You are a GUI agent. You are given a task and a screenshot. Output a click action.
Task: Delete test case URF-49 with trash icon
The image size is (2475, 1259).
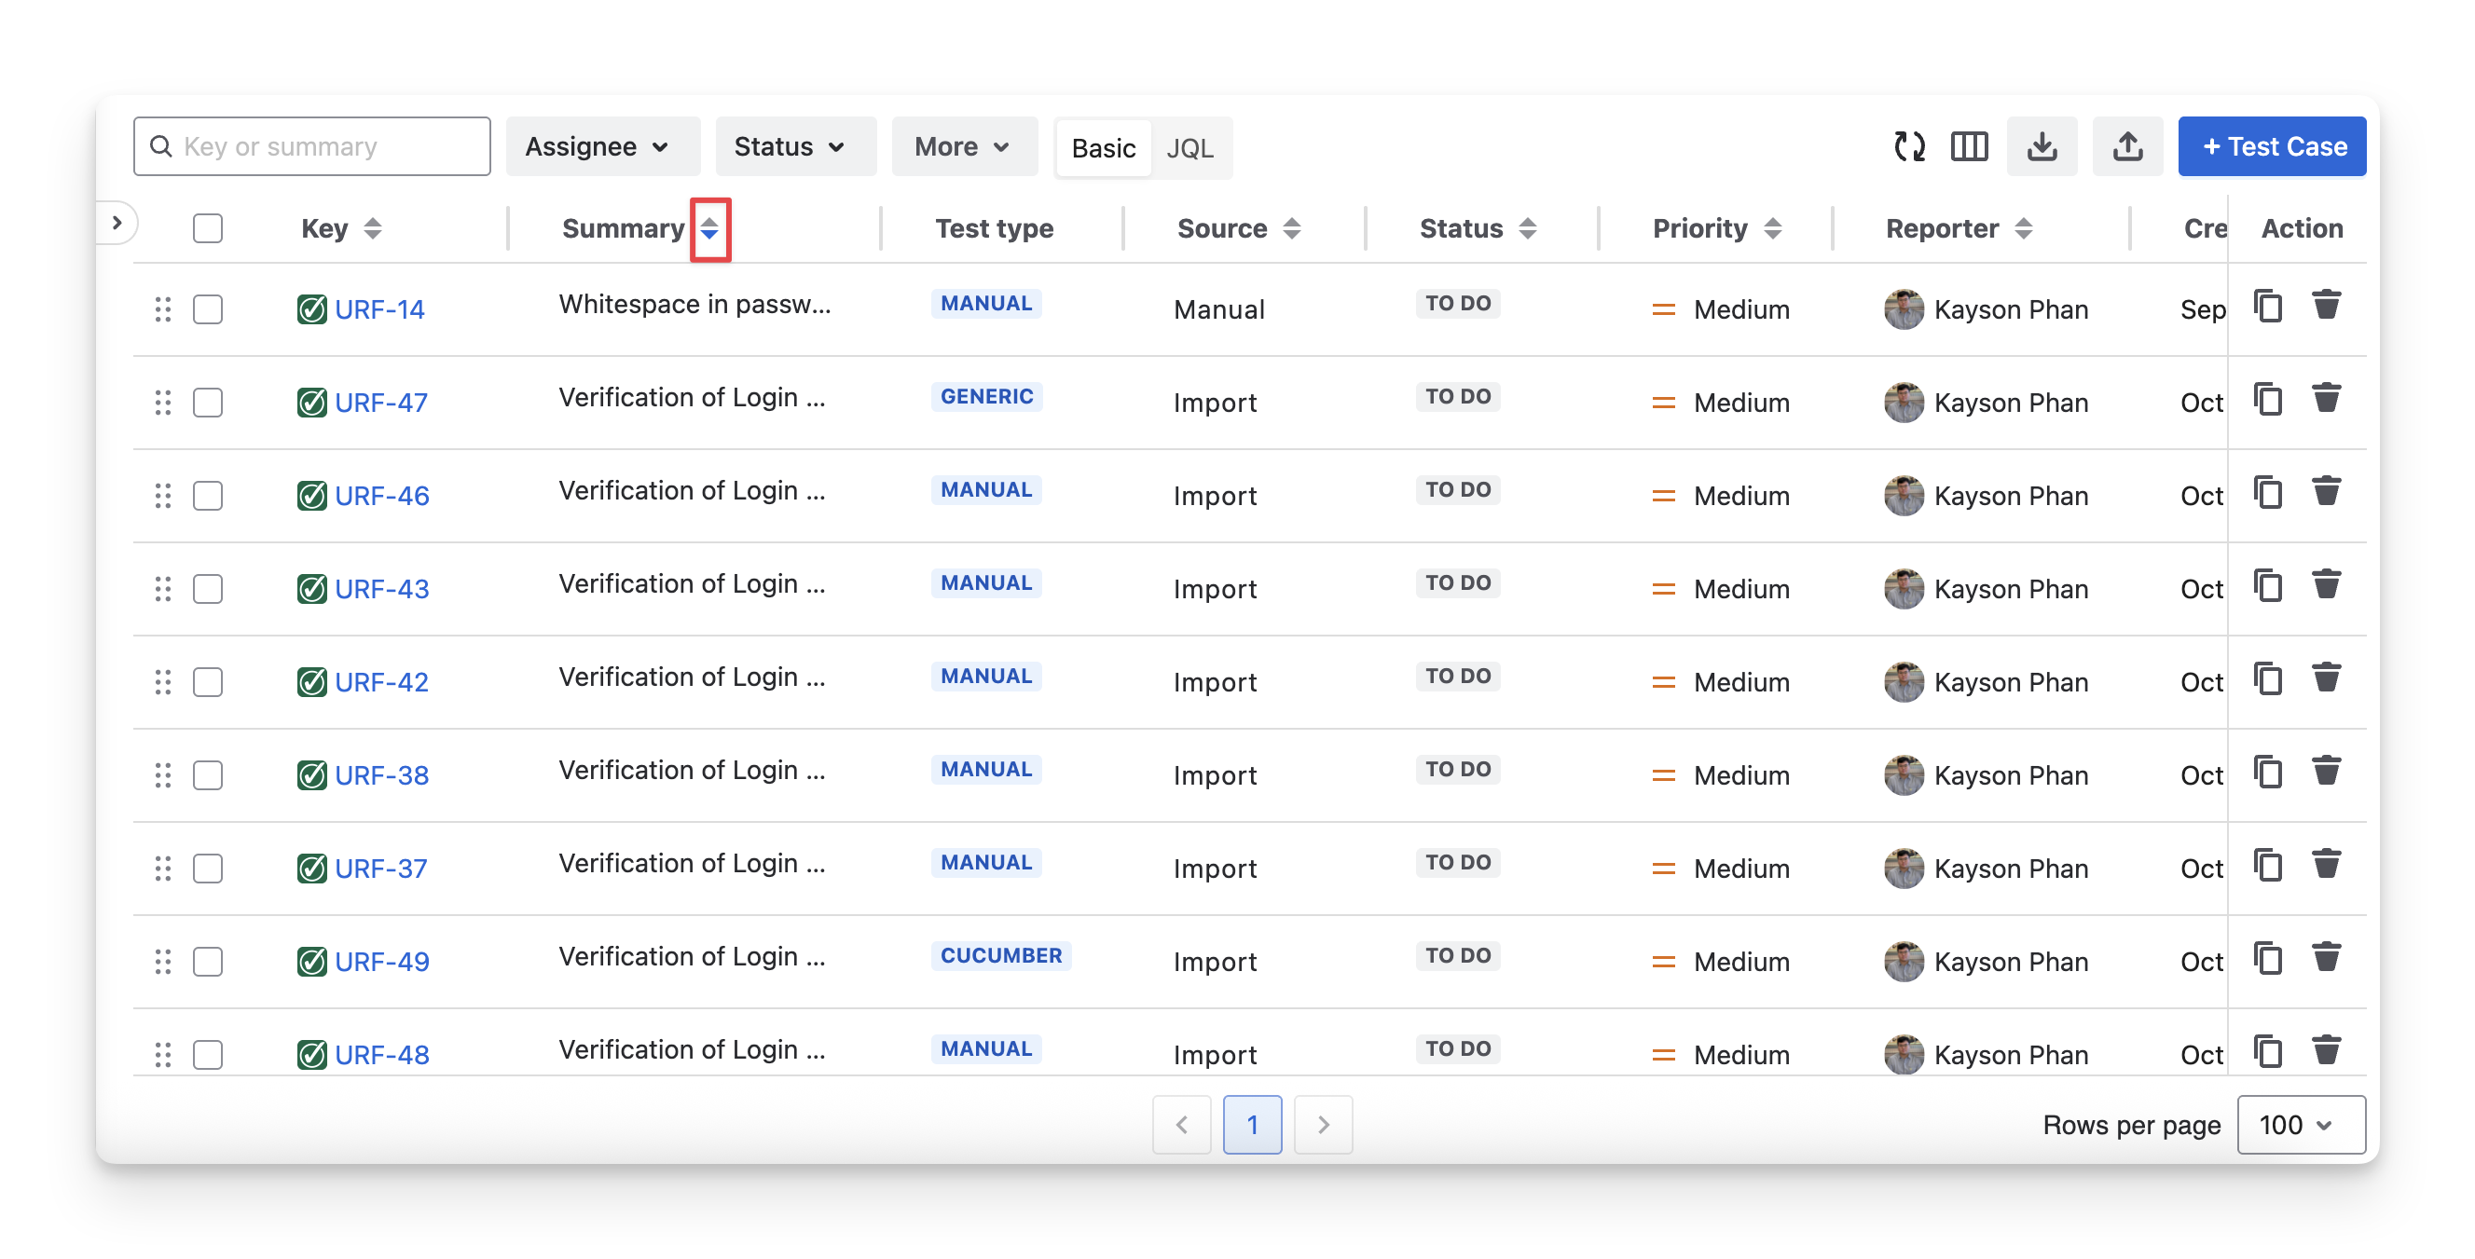(x=2326, y=957)
